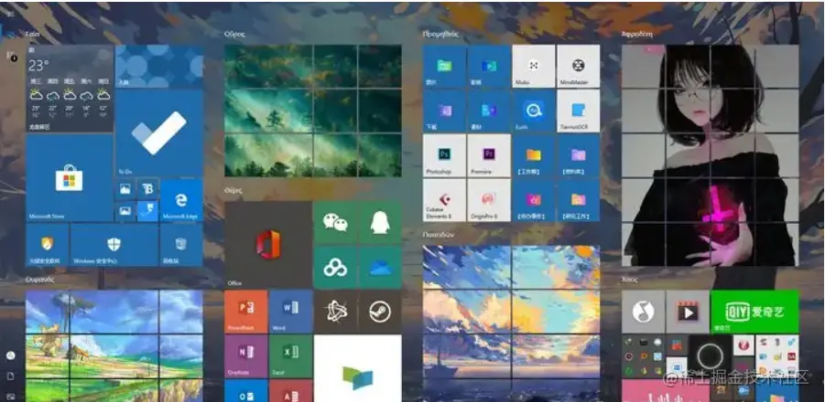The image size is (825, 402).
Task: Select the Ἀφροδίτη group header
Action: click(x=637, y=34)
